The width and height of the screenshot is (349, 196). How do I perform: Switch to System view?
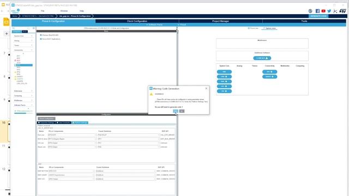(x=269, y=28)
